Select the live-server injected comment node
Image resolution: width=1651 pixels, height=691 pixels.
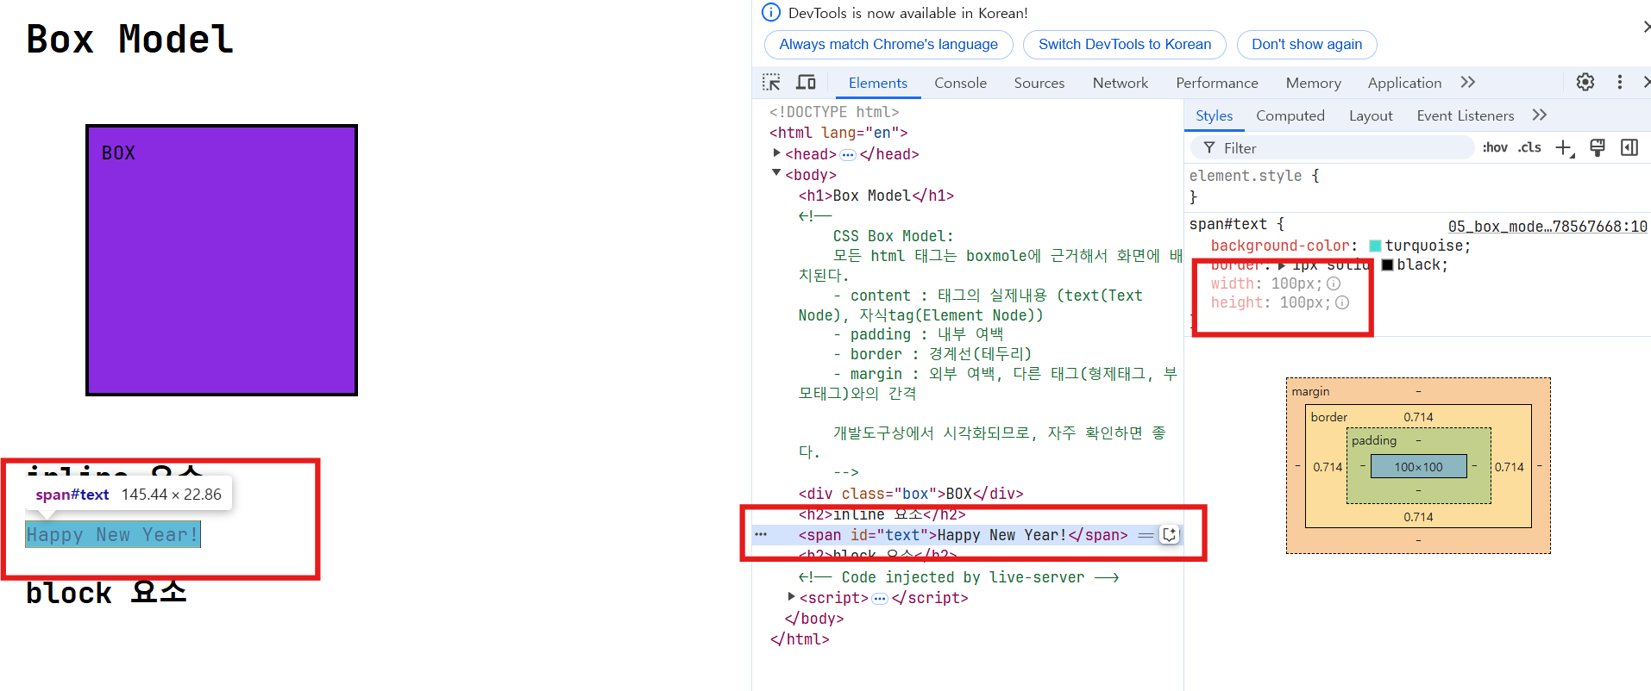pyautogui.click(x=958, y=577)
